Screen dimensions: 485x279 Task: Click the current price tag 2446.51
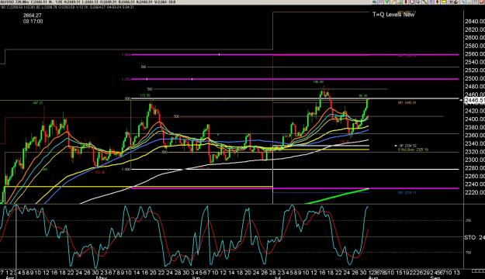(474, 100)
